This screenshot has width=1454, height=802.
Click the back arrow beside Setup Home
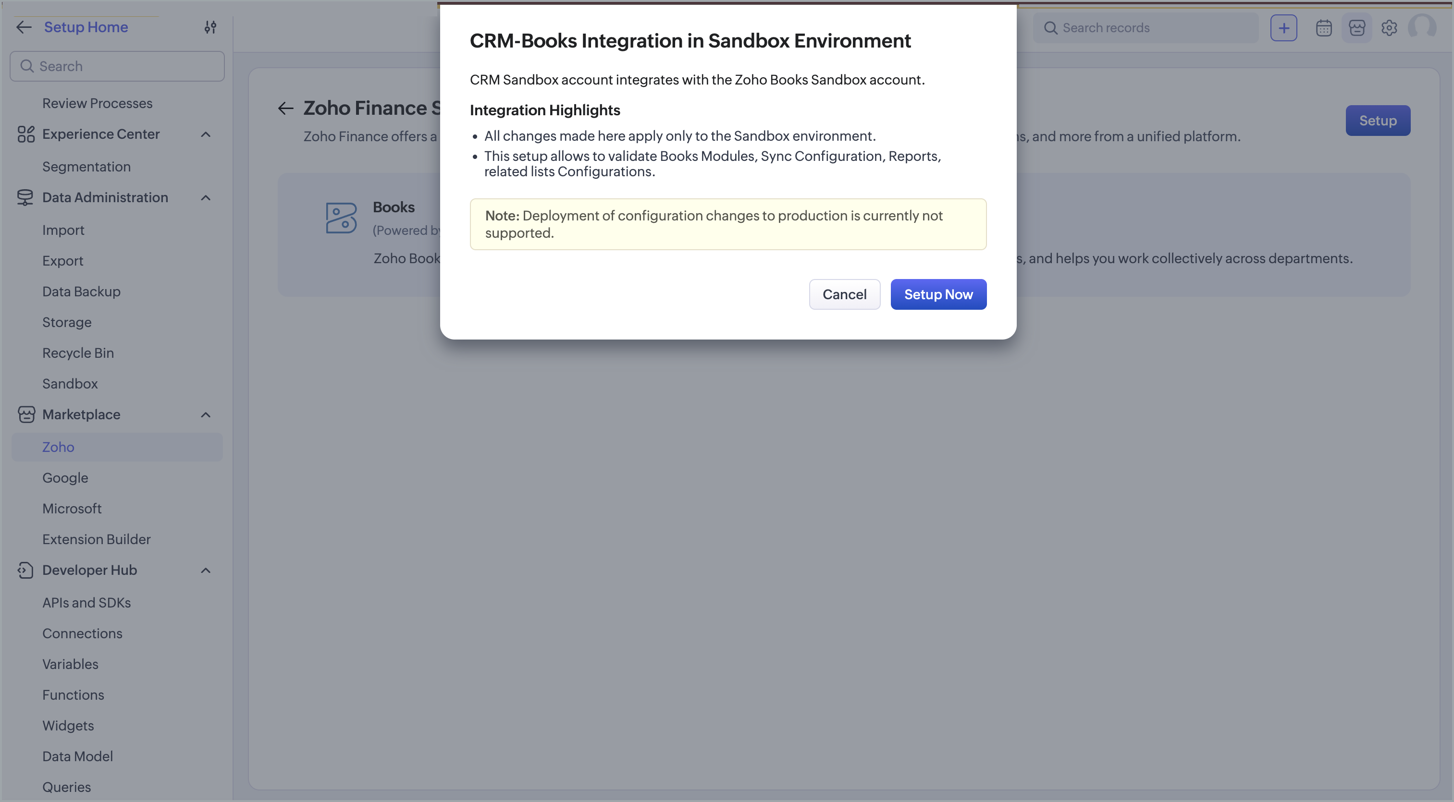[24, 27]
